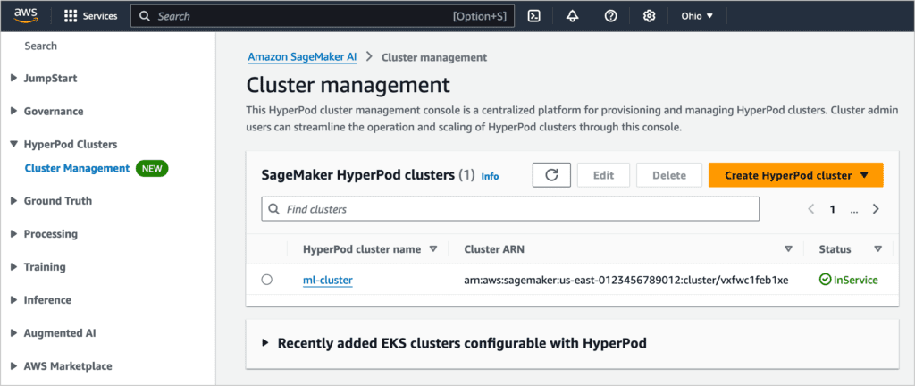Expand the Inference sidebar section
The height and width of the screenshot is (386, 915).
coord(14,299)
